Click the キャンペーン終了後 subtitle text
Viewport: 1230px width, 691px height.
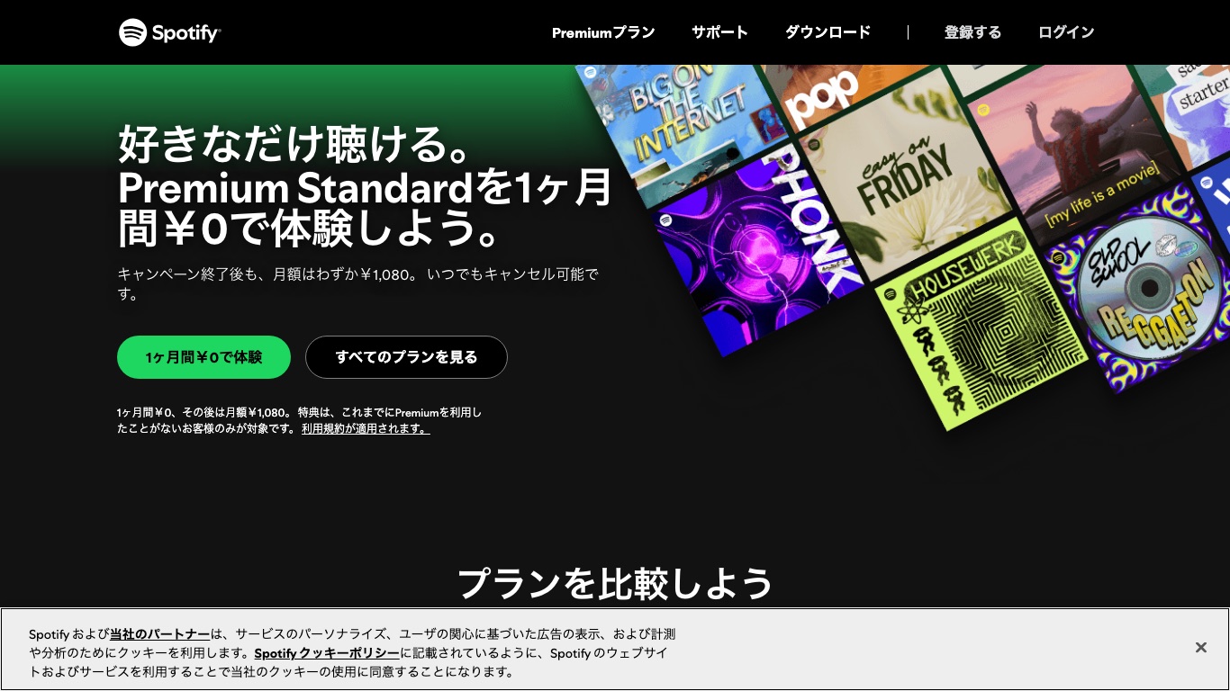(x=358, y=283)
